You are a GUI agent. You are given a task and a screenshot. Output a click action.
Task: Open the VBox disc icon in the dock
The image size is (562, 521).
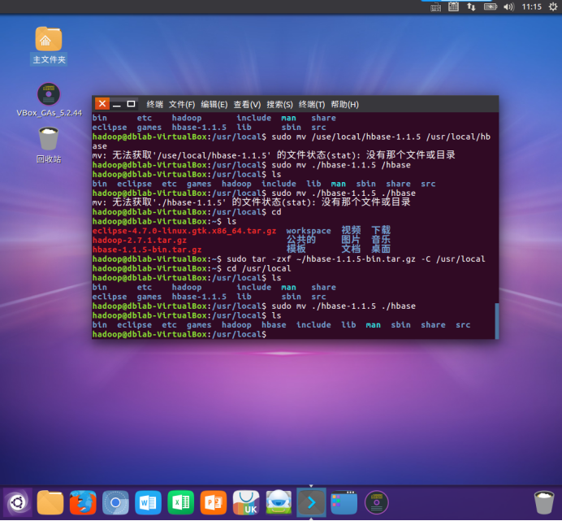tap(376, 502)
